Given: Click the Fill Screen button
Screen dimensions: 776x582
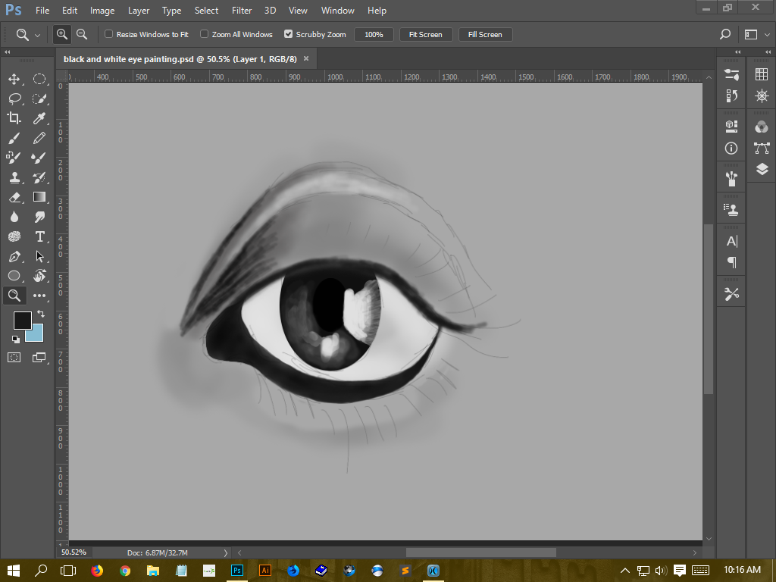Looking at the screenshot, I should [485, 34].
